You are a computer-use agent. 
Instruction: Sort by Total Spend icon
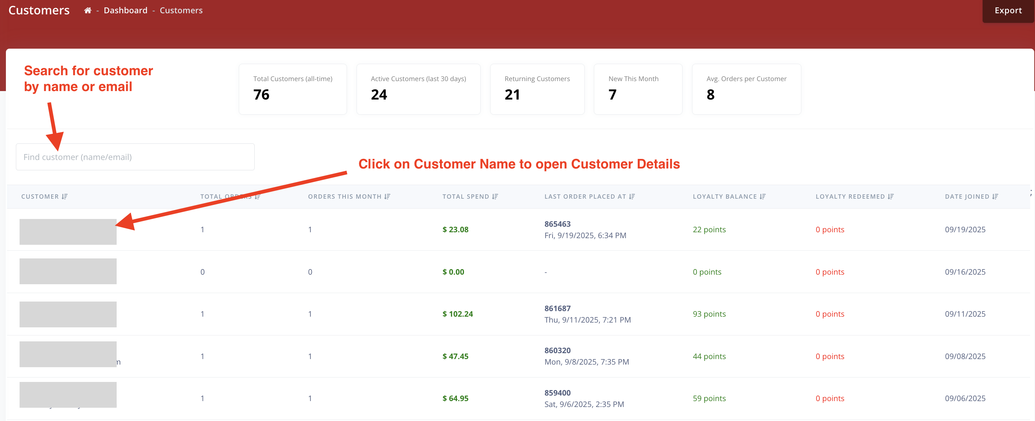click(x=495, y=196)
